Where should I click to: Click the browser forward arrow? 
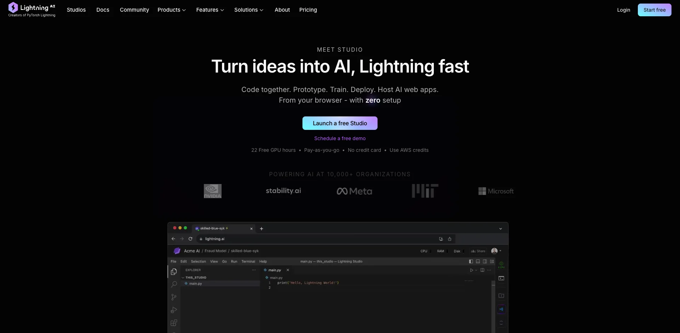(x=182, y=239)
